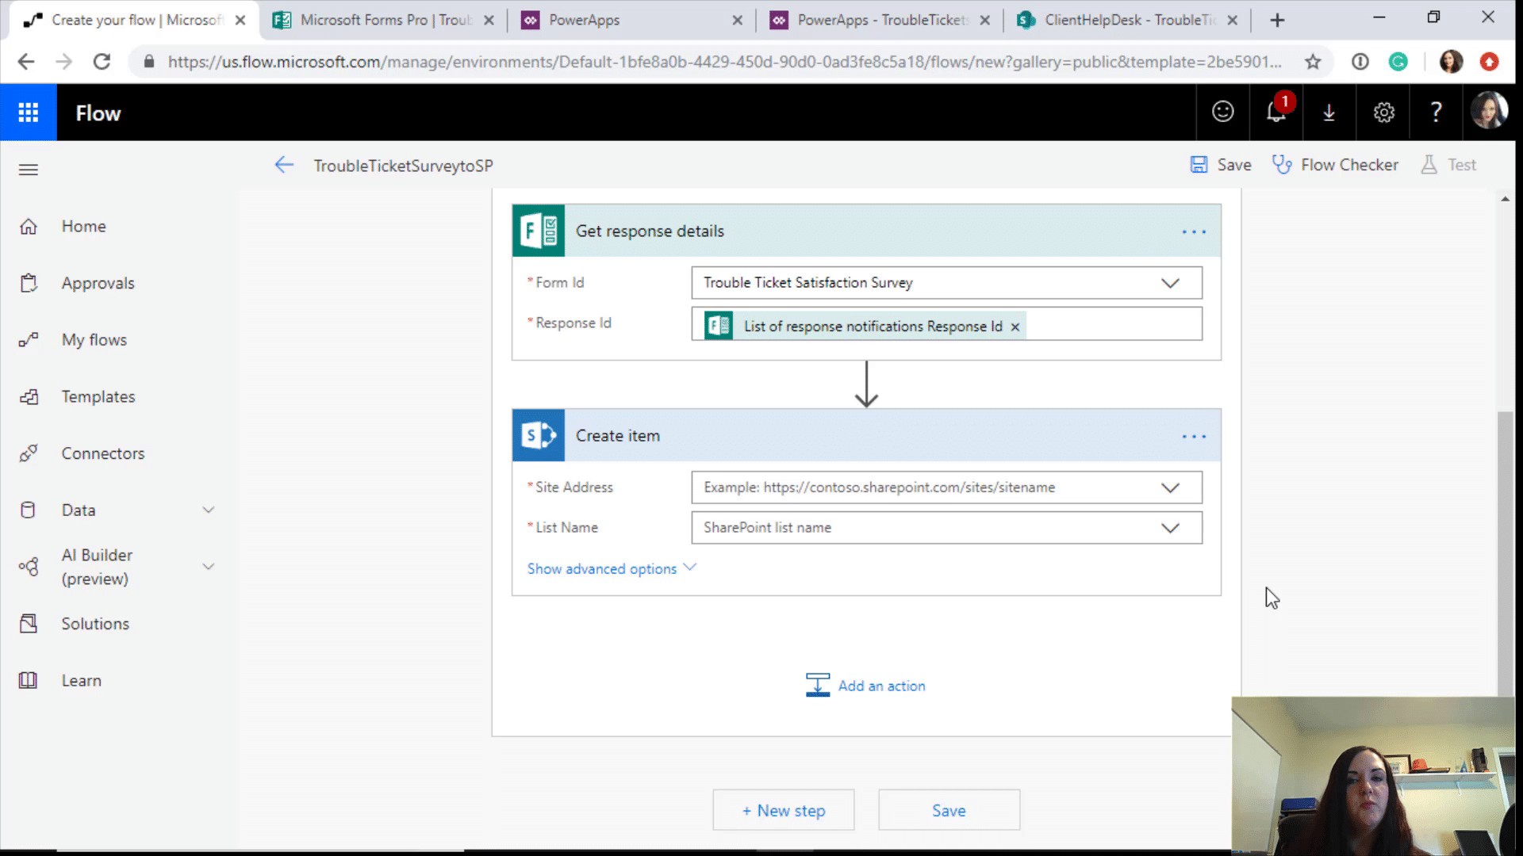Screen dimensions: 1523x856
Task: Click the browser address bar URL
Action: click(x=723, y=62)
